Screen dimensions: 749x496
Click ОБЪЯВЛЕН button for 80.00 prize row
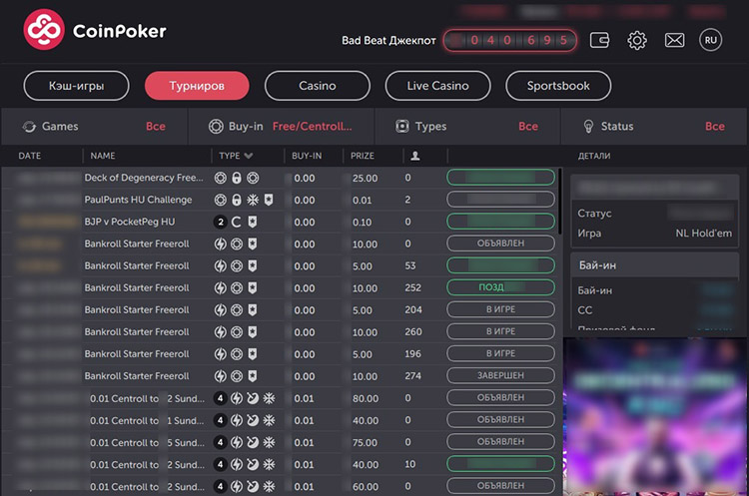tap(500, 397)
